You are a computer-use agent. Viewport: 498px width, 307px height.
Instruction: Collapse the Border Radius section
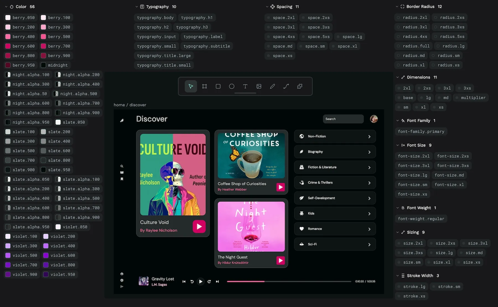point(397,7)
